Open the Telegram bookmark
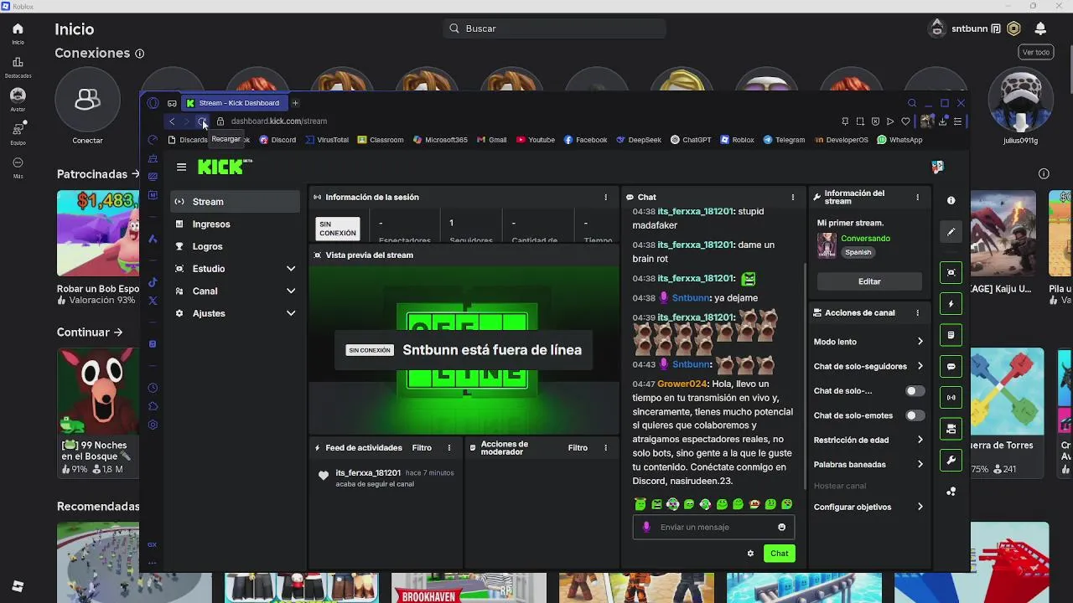 click(x=784, y=140)
